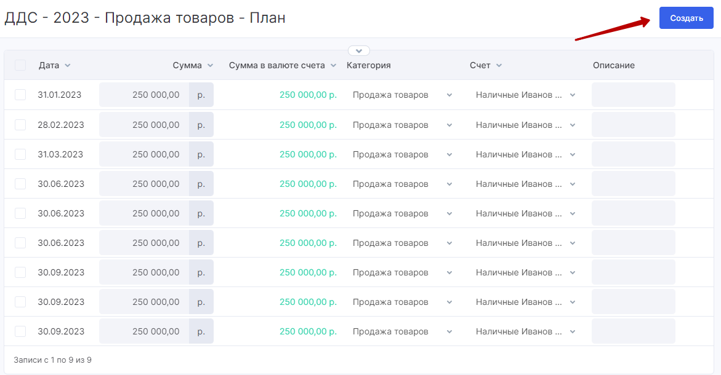The image size is (721, 375).
Task: Open the category dropdown in the 28.02.2023 row
Action: point(403,125)
